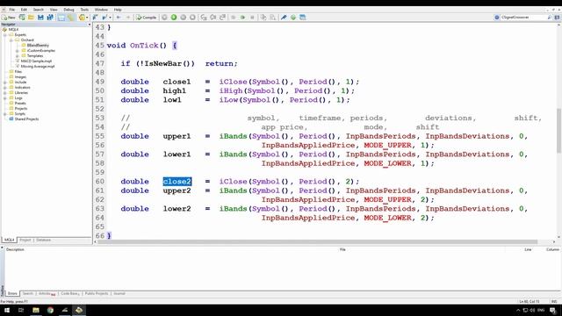
Task: Click the Save All toolbar icon
Action: click(x=50, y=18)
